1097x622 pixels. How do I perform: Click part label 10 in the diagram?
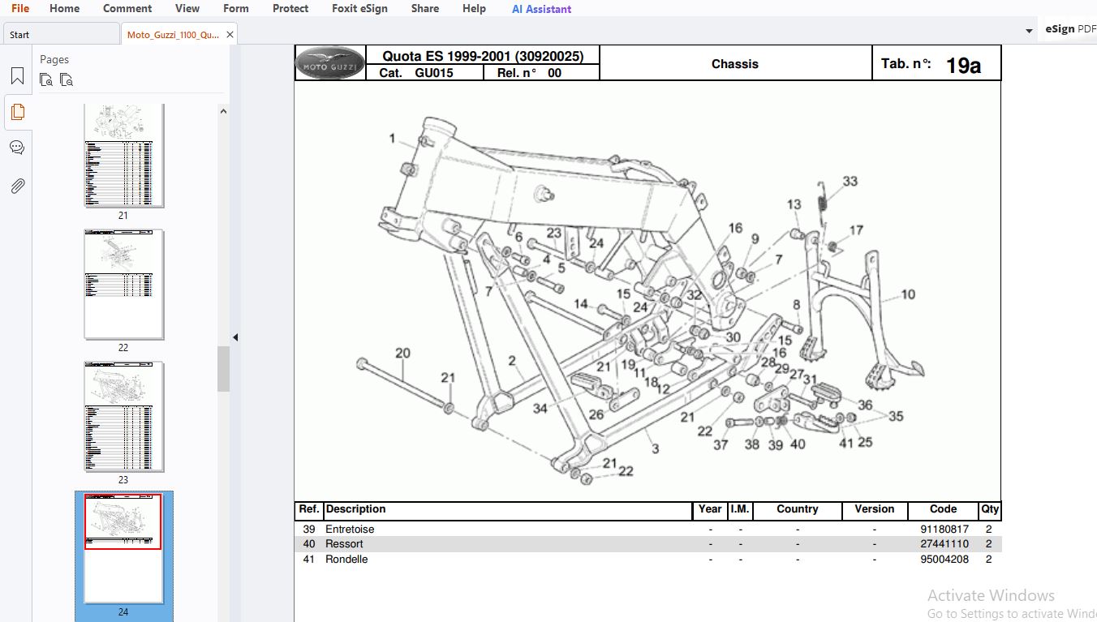click(x=908, y=294)
